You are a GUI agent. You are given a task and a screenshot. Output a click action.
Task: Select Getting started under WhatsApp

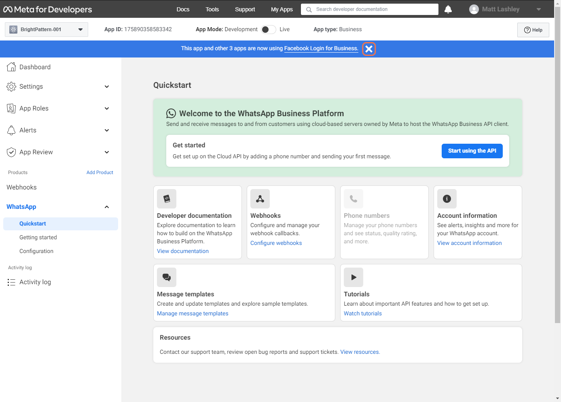coord(38,238)
